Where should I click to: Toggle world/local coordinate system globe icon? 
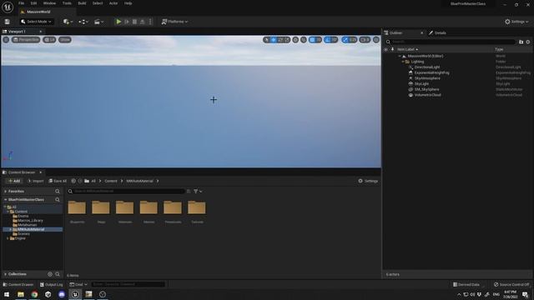(x=295, y=40)
